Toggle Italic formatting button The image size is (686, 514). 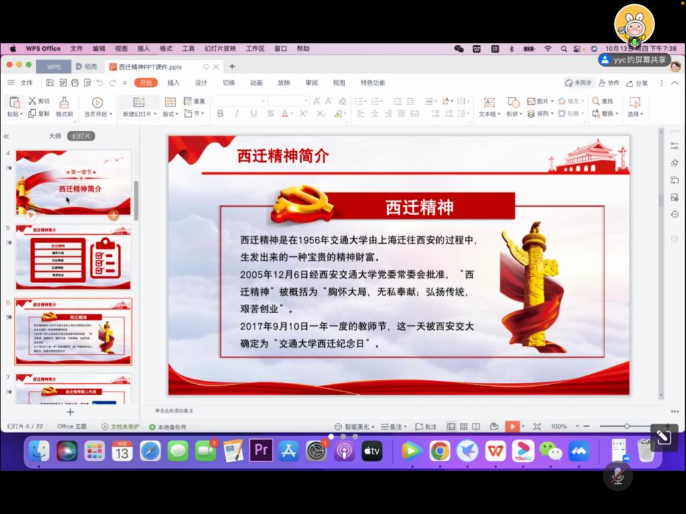point(237,114)
